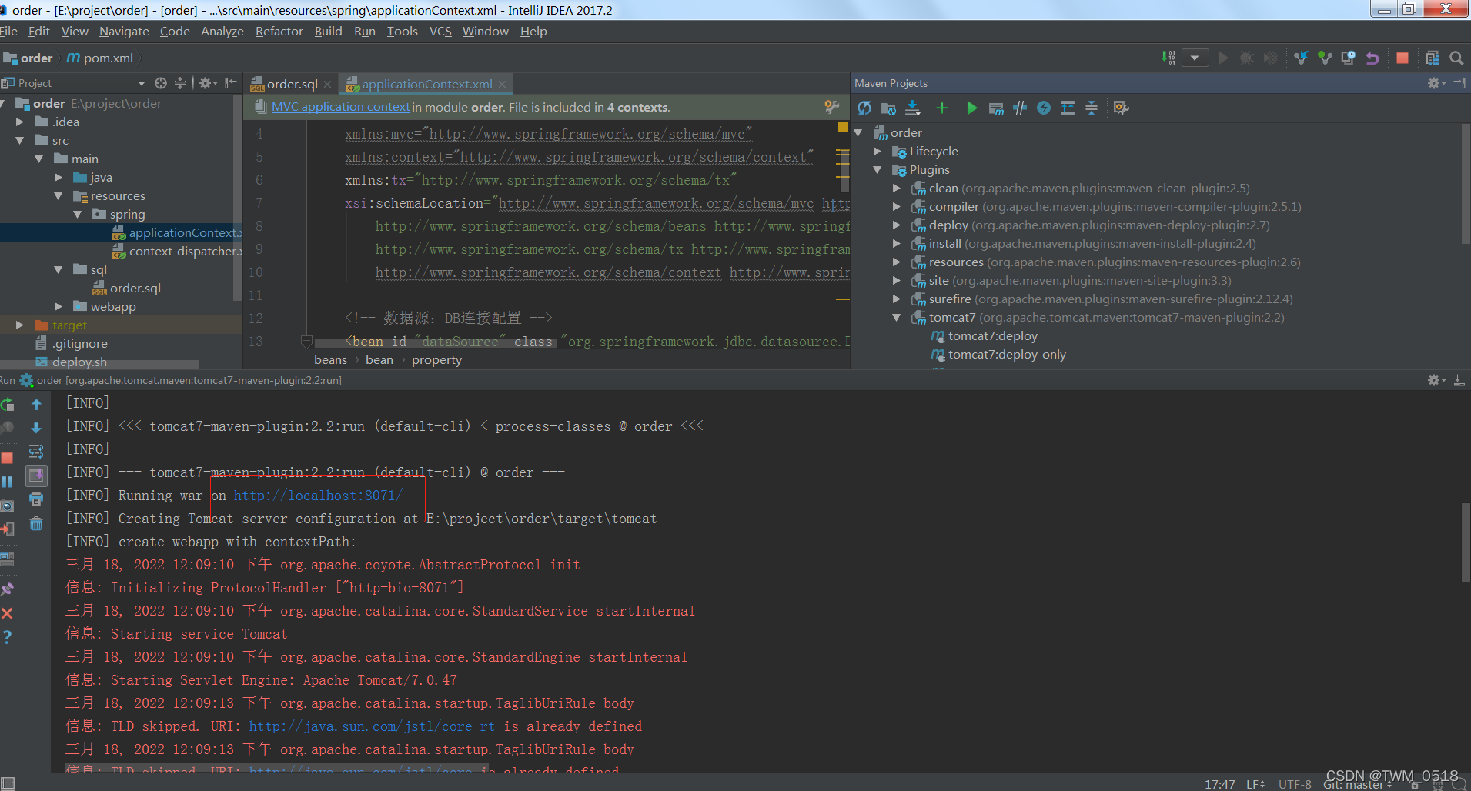Collapse the src folder
Viewport: 1471px width, 791px height.
(x=20, y=140)
